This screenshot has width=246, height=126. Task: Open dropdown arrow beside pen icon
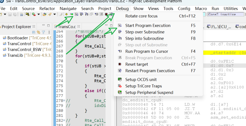[x=55, y=14]
